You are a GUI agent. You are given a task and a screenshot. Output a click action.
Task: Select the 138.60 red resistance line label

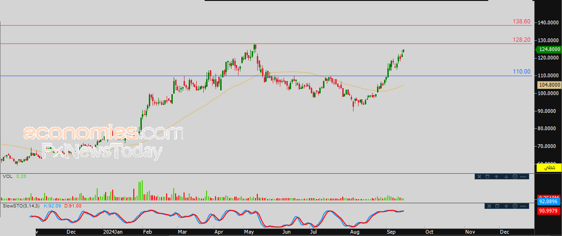pyautogui.click(x=522, y=22)
